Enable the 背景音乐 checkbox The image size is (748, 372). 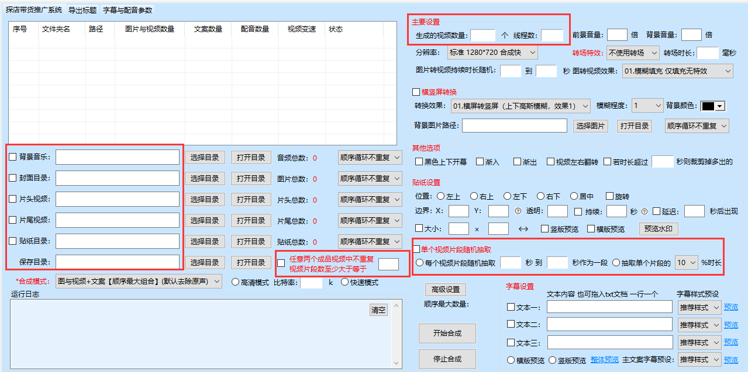coord(13,157)
